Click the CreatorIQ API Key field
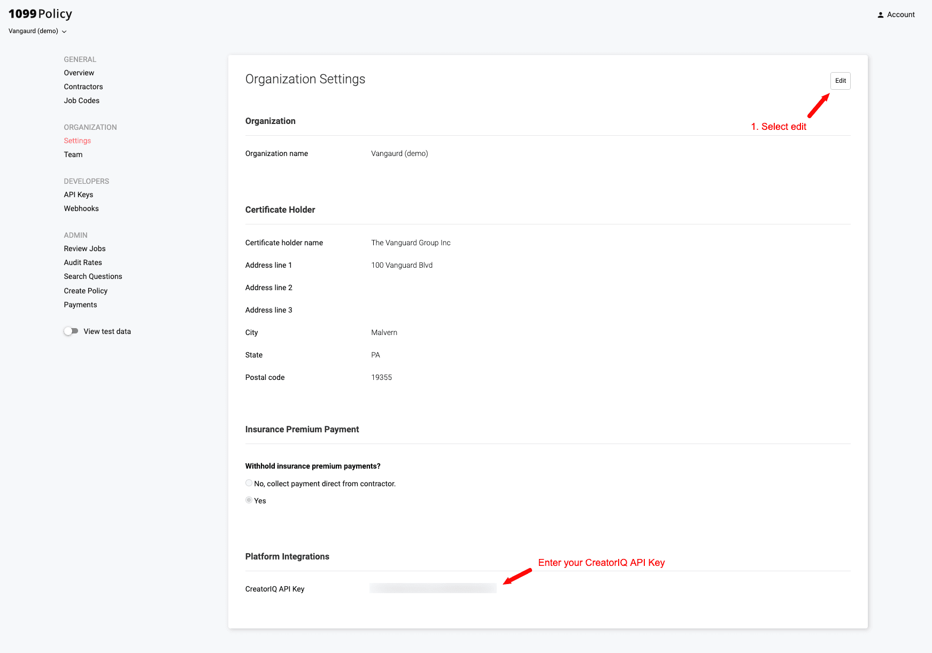The height and width of the screenshot is (653, 932). pyautogui.click(x=432, y=588)
